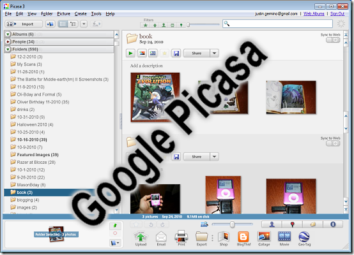The height and width of the screenshot is (255, 354).
Task: Open the Create menu
Action: tap(81, 14)
